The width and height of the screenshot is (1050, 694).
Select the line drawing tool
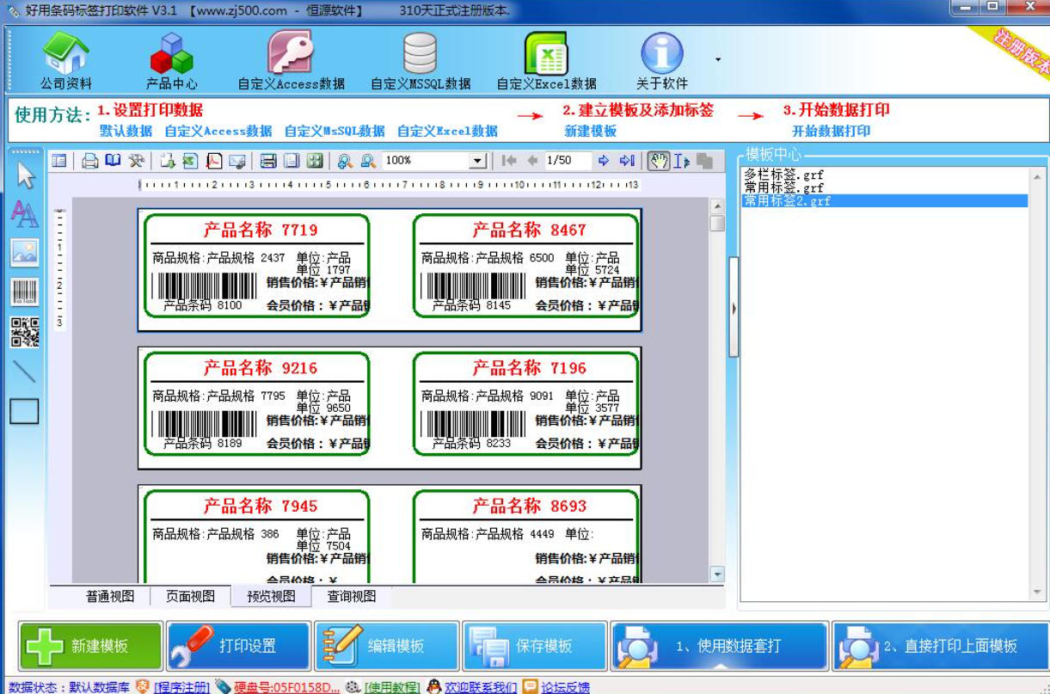(24, 370)
